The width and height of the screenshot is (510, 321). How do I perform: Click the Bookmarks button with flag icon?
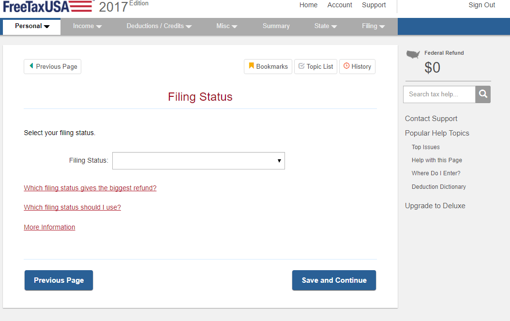[268, 66]
